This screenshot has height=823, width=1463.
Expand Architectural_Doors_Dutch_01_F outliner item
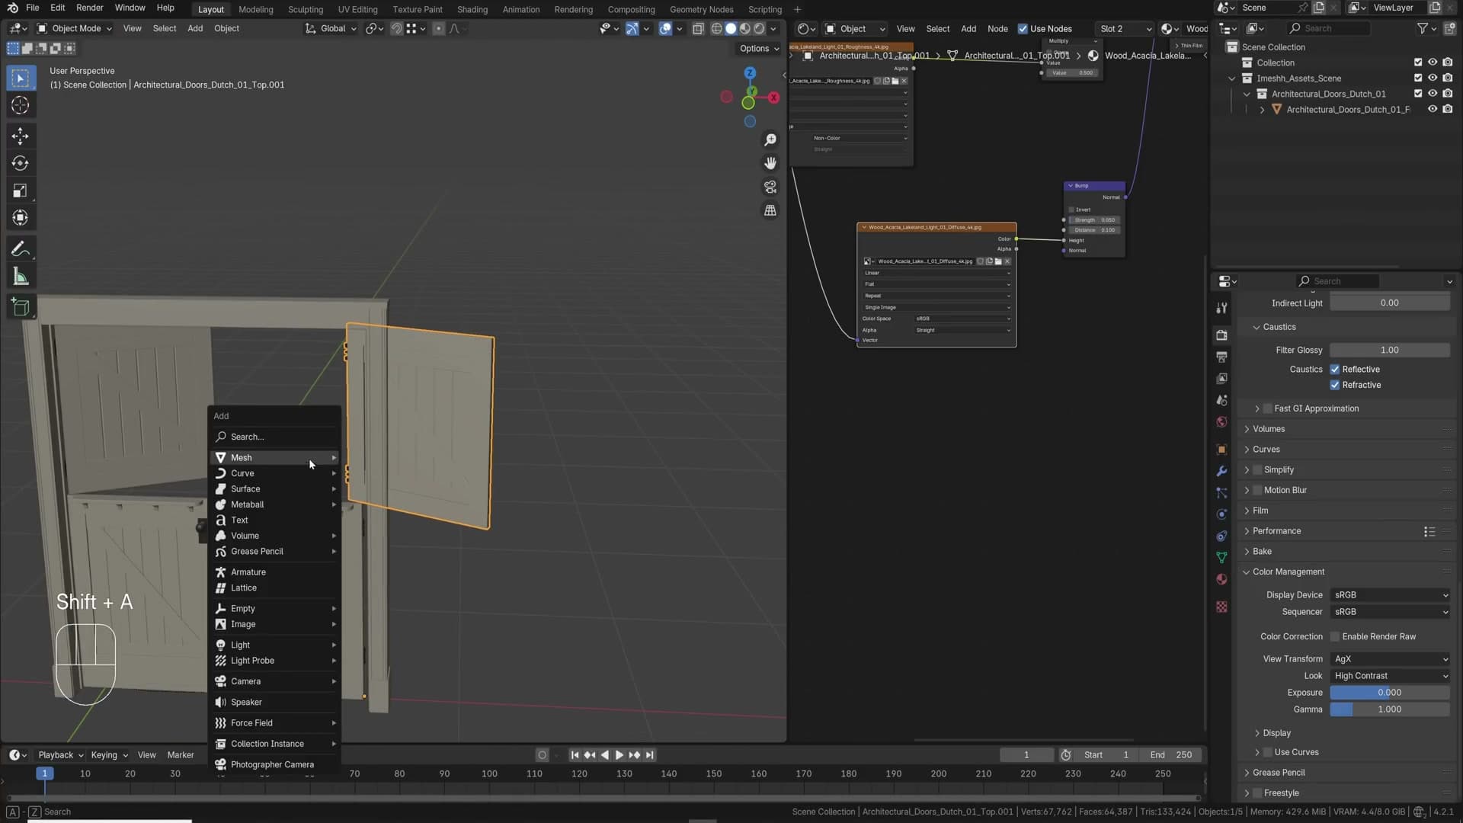click(x=1263, y=110)
